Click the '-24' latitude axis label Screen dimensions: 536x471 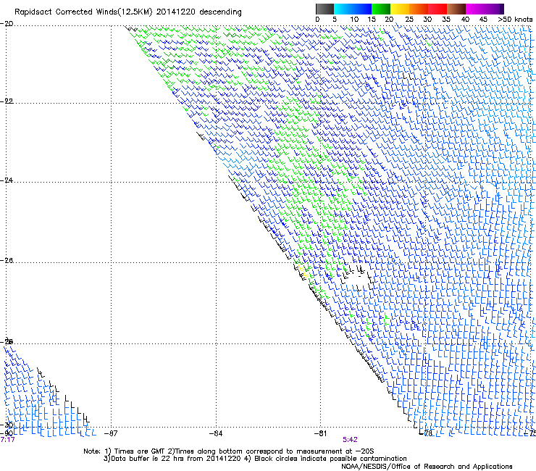tap(7, 180)
